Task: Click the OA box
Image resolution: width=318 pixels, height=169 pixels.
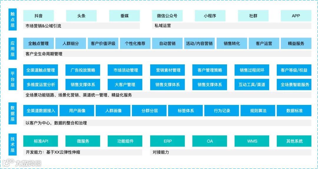Action: point(210,141)
